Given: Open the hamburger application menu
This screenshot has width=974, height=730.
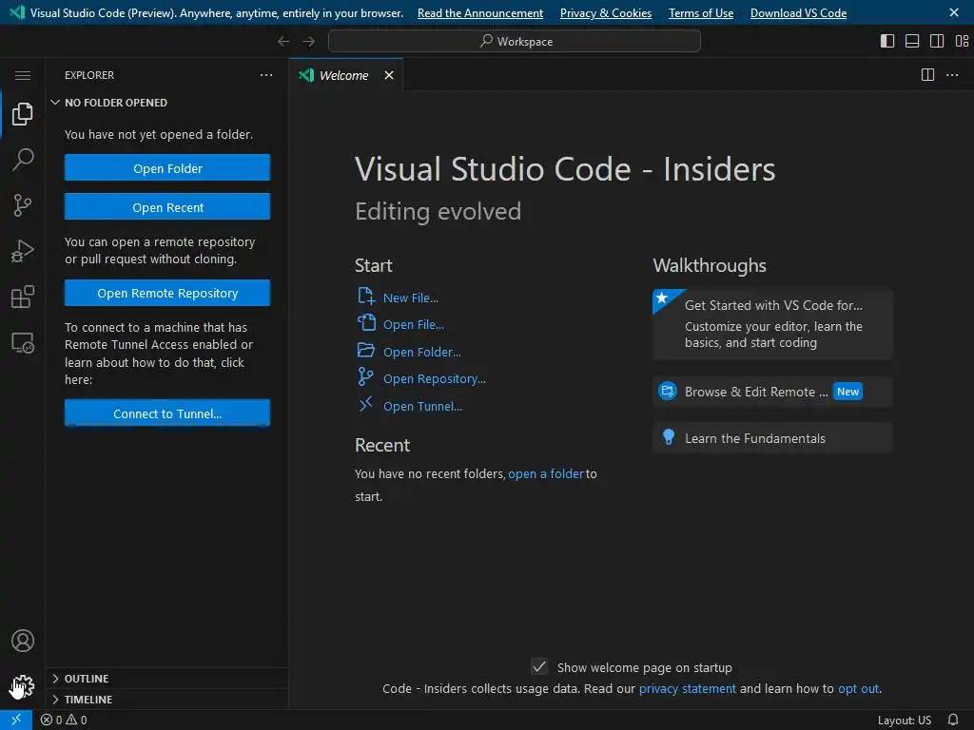Looking at the screenshot, I should click(23, 76).
